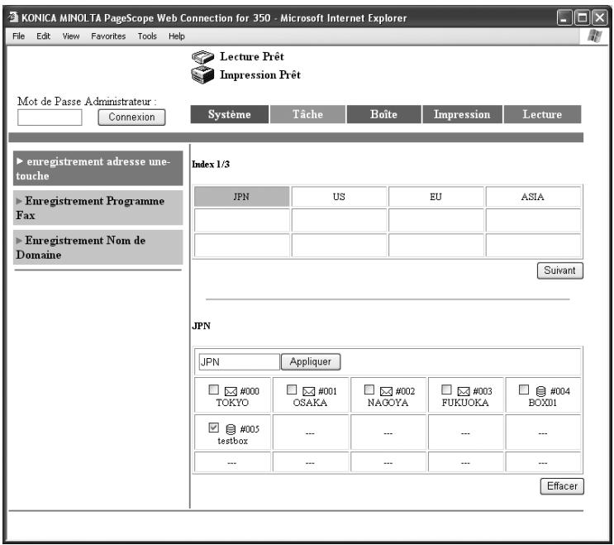This screenshot has height=545, width=614.
Task: Click the NAGOYA destination label
Action: (x=388, y=403)
